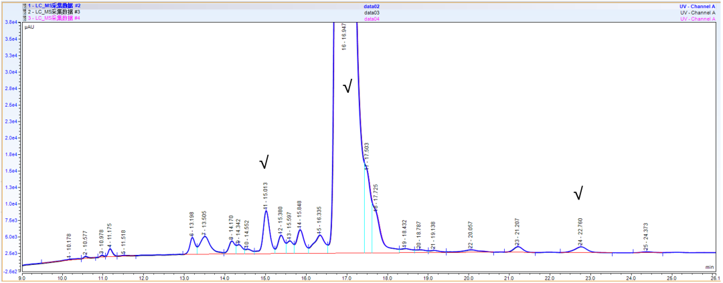Image resolution: width=723 pixels, height=283 pixels.
Task: Select the data02 chromatogram entry
Action: click(372, 5)
